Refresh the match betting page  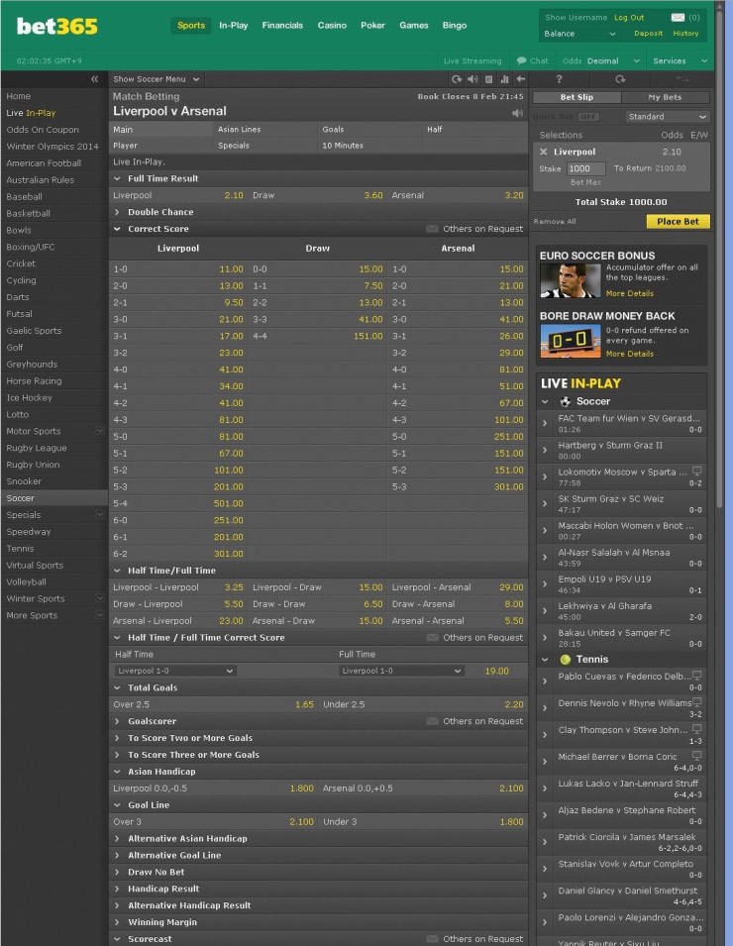coord(456,79)
